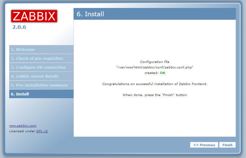The image size is (246, 158).
Task: Click the "Congratulations on successful installation" message
Action: click(x=155, y=84)
